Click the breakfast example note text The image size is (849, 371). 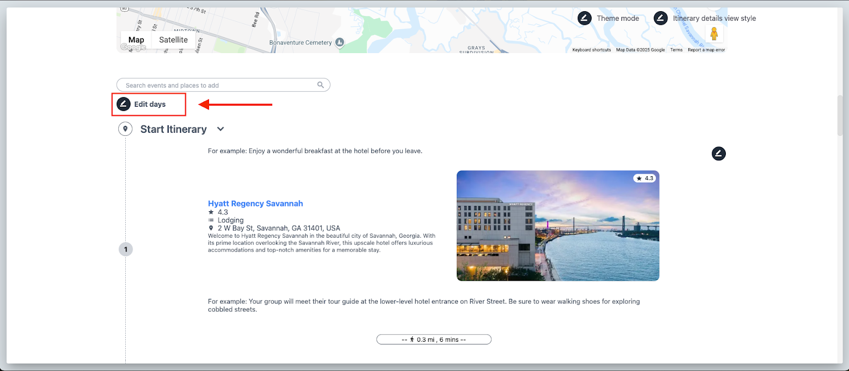(315, 151)
